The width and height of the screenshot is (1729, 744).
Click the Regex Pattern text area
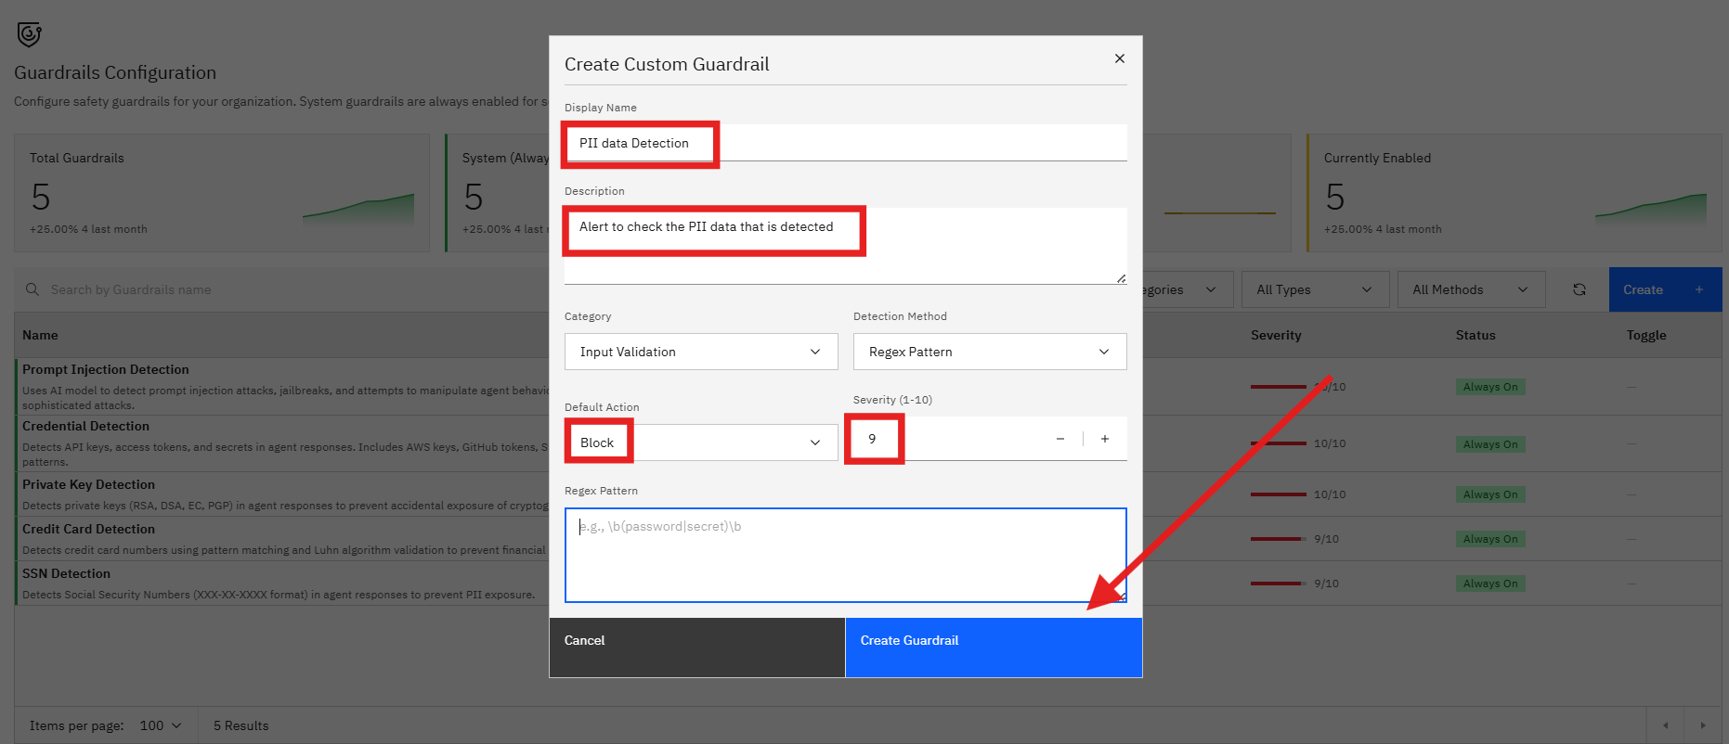[846, 555]
